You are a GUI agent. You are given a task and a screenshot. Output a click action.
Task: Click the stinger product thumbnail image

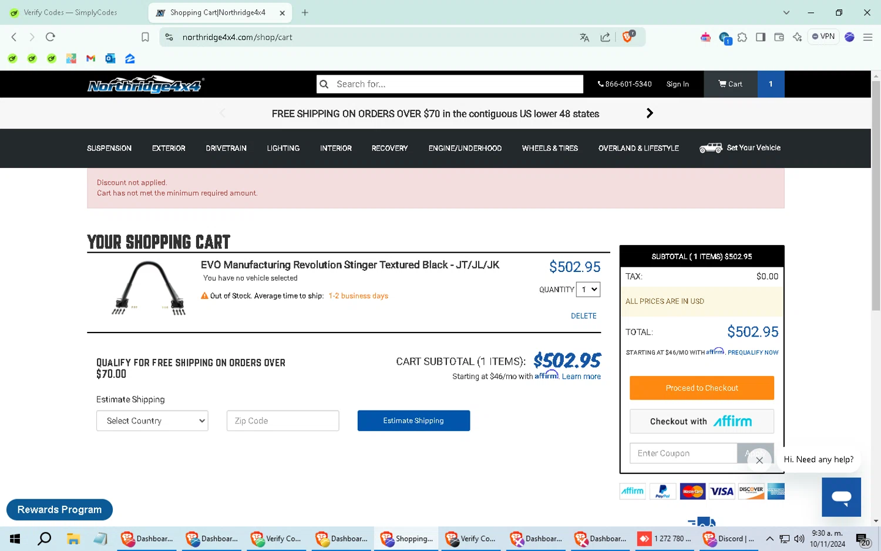[x=149, y=288]
